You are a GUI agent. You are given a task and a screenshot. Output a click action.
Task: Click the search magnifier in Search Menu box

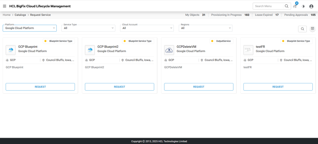[287, 6]
